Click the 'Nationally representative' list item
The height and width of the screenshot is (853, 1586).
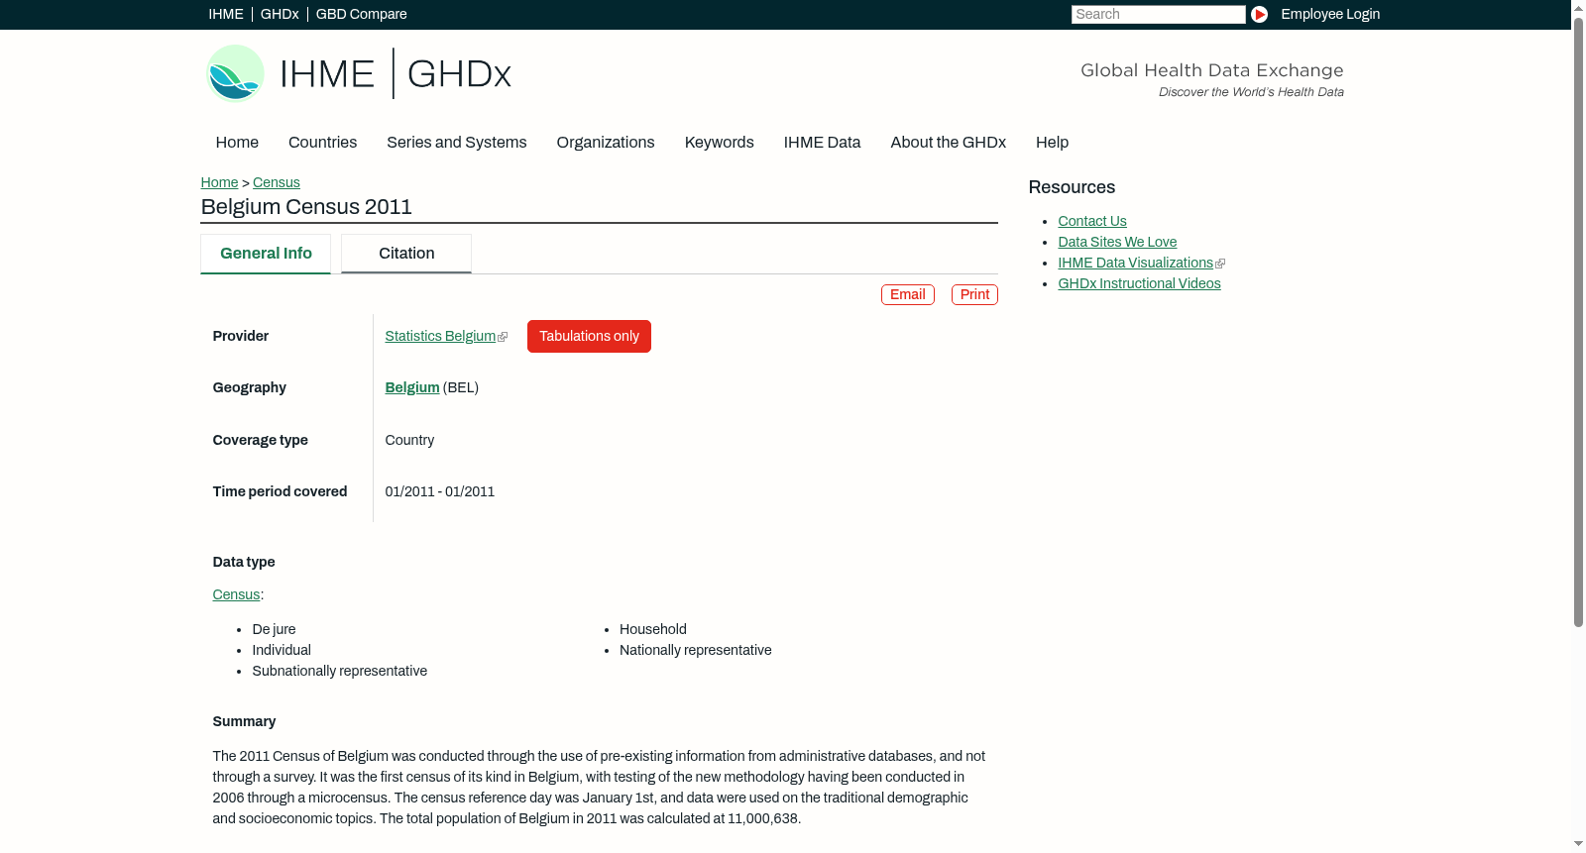point(696,650)
